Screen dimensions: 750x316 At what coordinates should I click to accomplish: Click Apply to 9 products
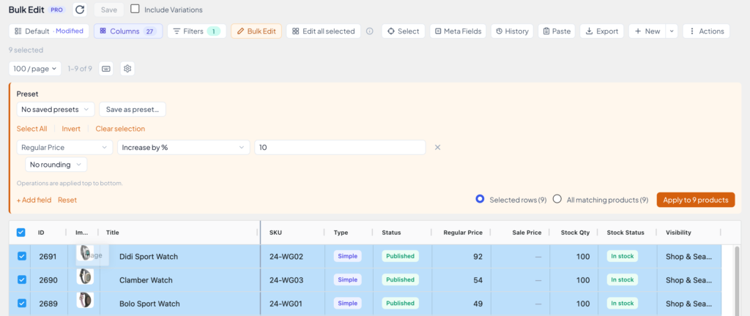coord(696,200)
